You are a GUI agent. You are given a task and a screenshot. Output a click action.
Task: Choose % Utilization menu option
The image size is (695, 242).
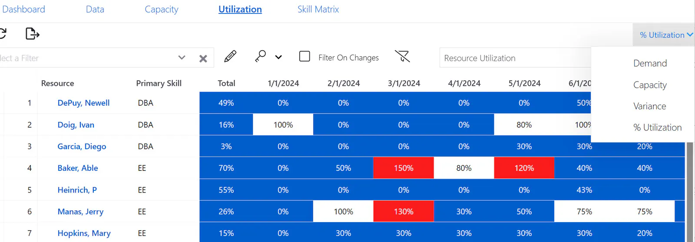coord(657,128)
